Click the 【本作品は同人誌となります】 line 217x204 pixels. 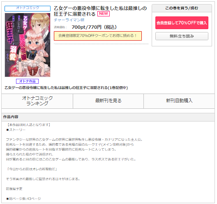click(x=29, y=125)
